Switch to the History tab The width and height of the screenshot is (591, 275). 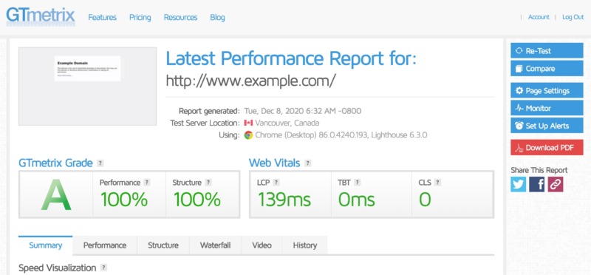pos(305,245)
